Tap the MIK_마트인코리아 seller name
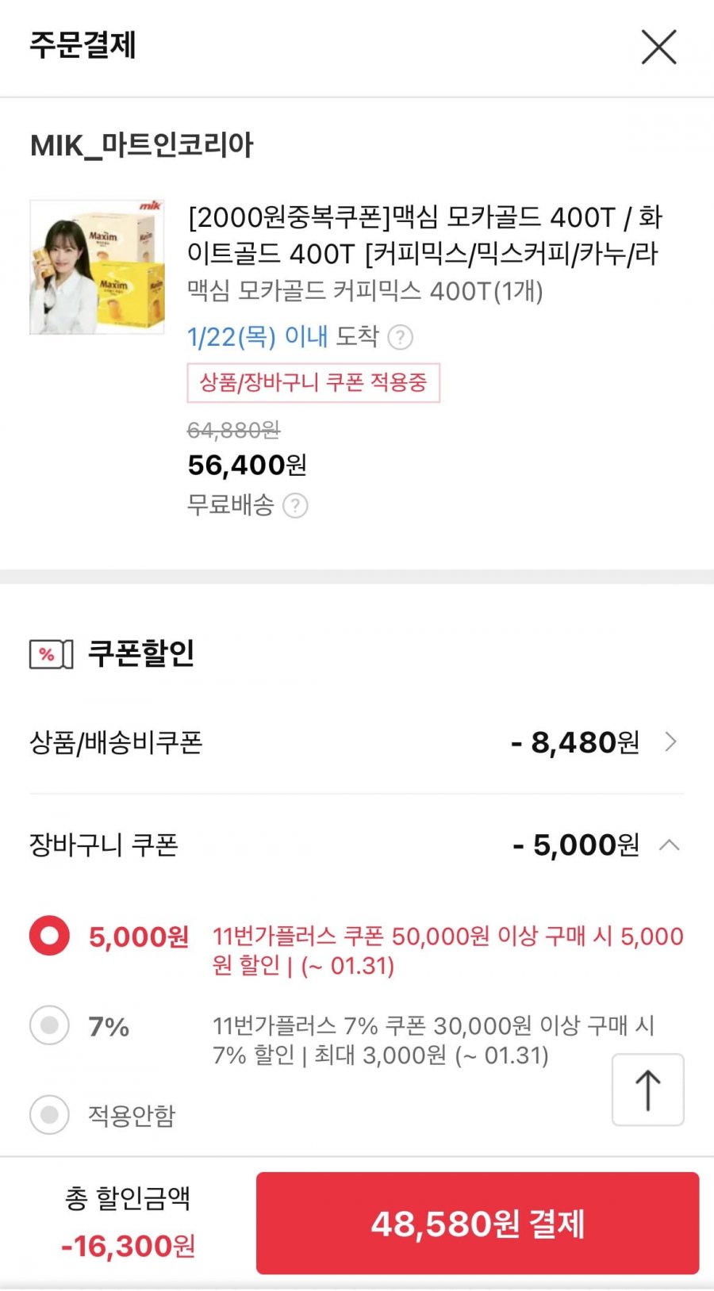714x1291 pixels. click(142, 146)
